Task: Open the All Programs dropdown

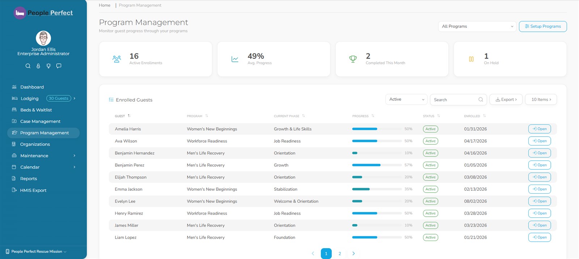Action: [x=477, y=26]
